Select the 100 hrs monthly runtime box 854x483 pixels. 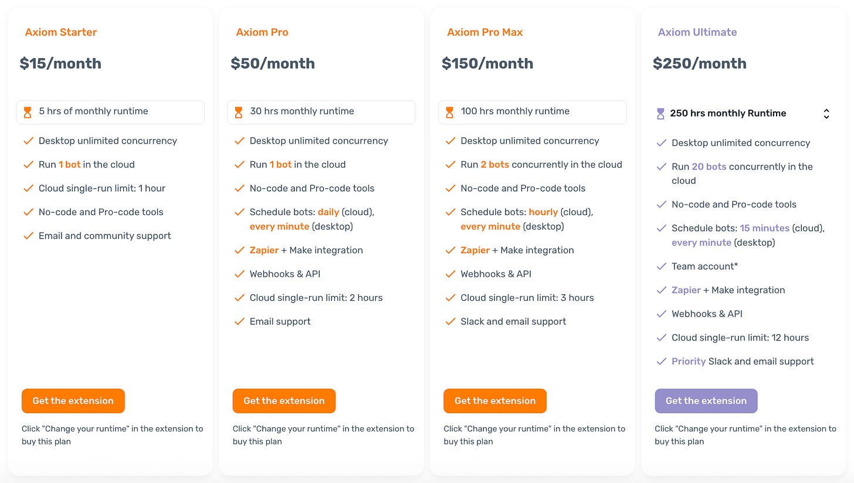(533, 112)
